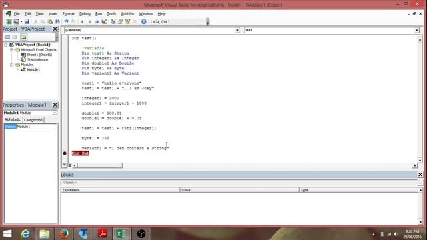
Task: Open Properties Window toolbar icon
Action: pyautogui.click(x=120, y=21)
